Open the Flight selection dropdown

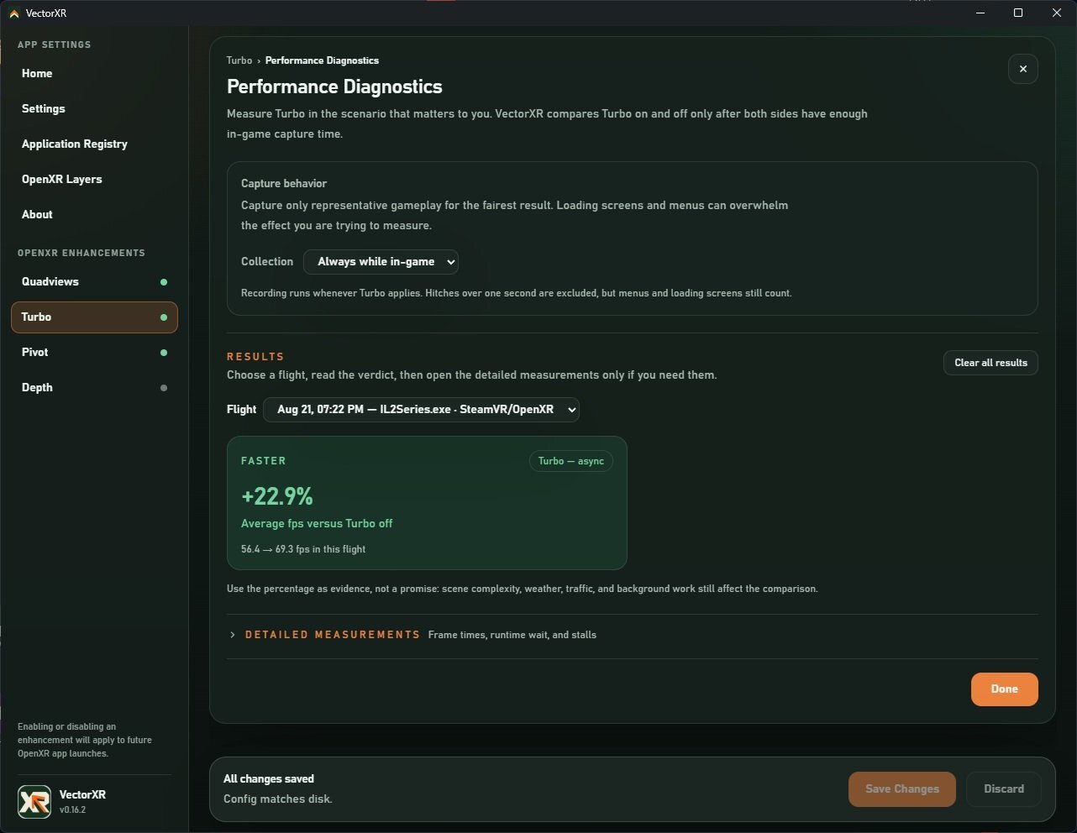click(x=421, y=410)
